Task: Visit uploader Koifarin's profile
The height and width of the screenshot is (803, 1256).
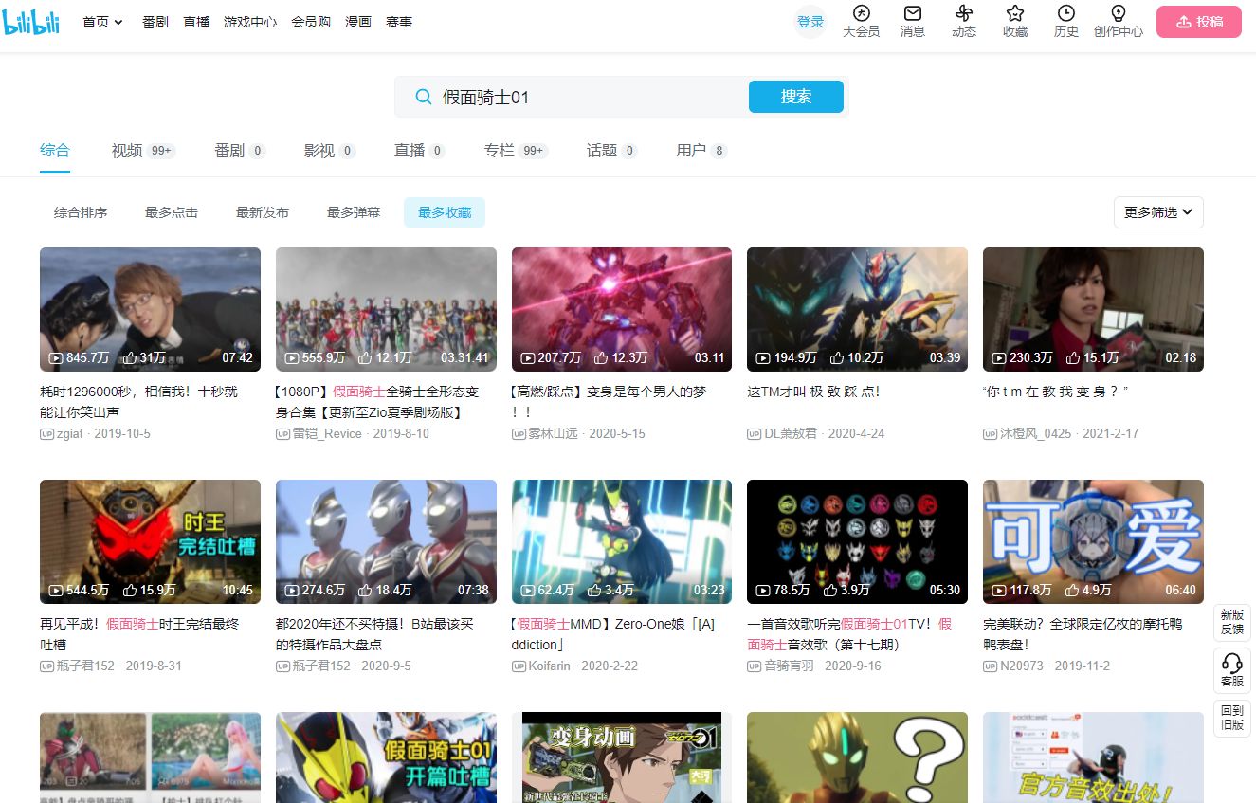Action: pos(549,666)
